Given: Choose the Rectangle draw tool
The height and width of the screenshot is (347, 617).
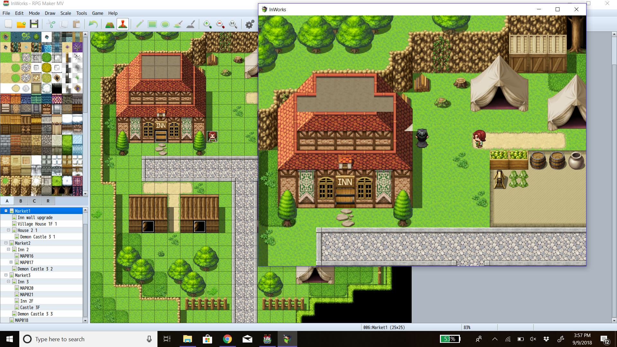Looking at the screenshot, I should [152, 24].
